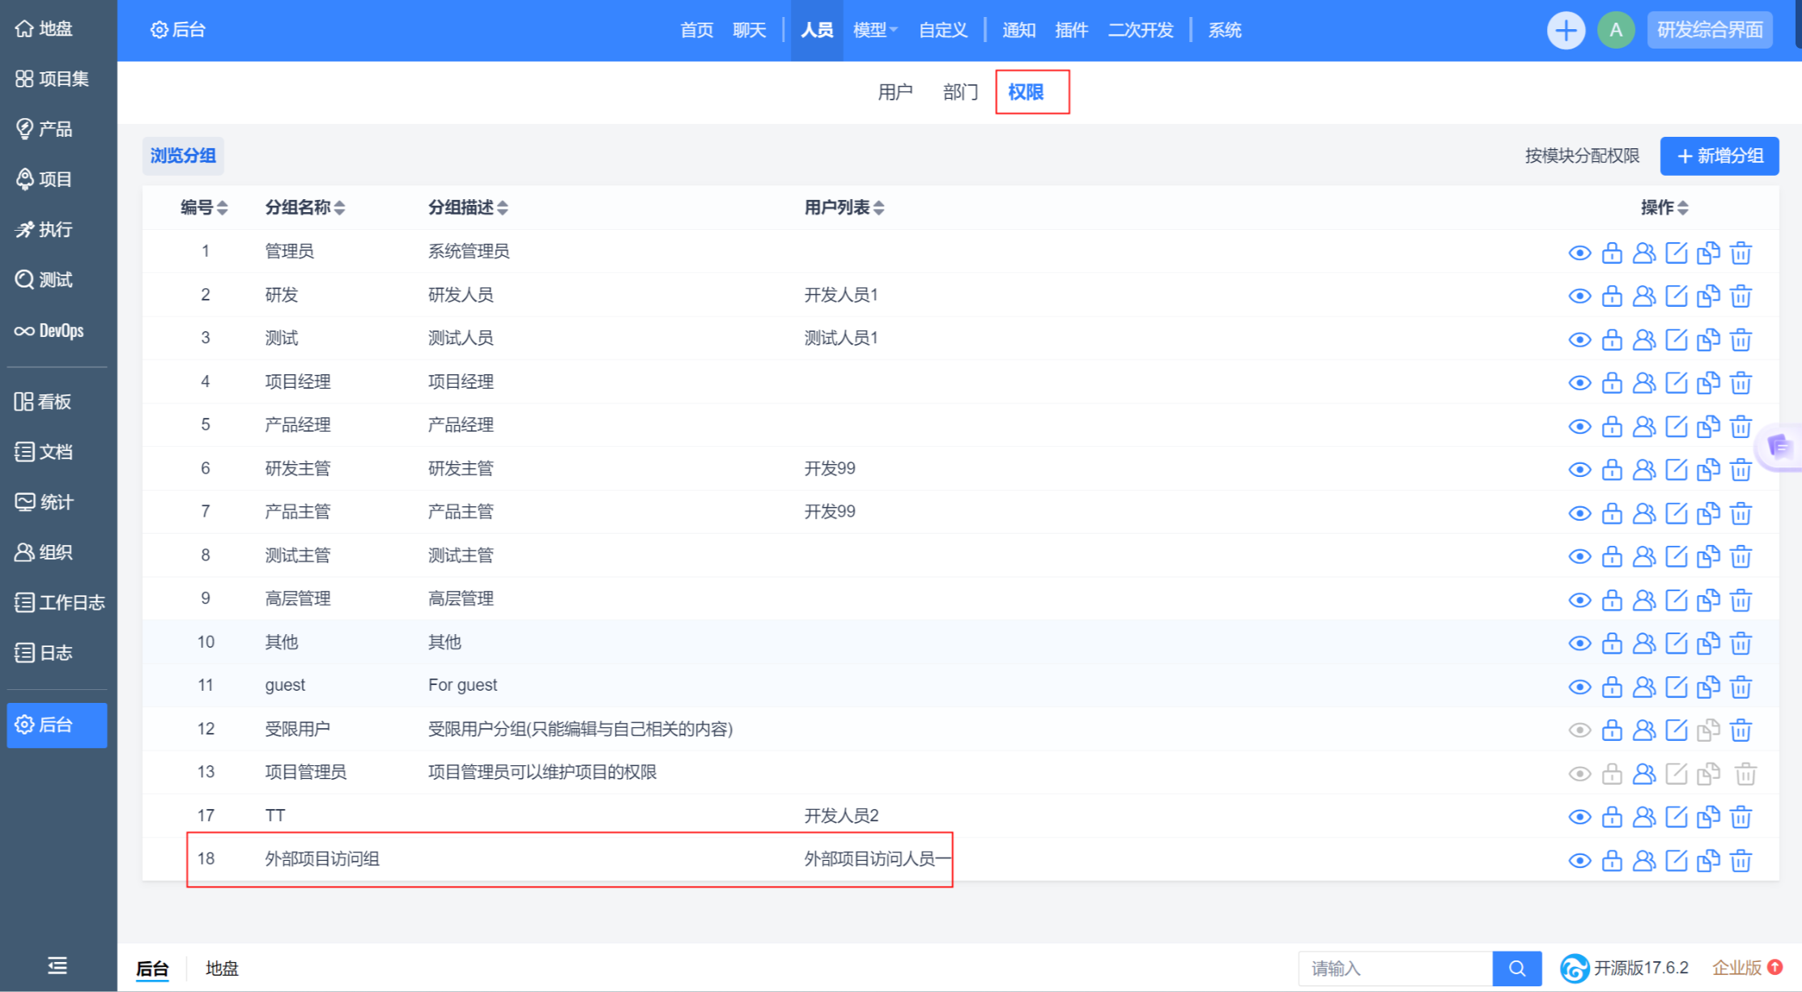Click the trash icon in 研发 row
The image size is (1802, 992).
click(x=1740, y=296)
